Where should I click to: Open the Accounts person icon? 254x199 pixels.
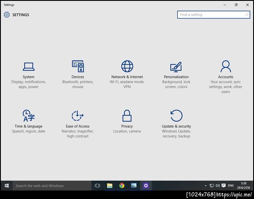tap(226, 66)
